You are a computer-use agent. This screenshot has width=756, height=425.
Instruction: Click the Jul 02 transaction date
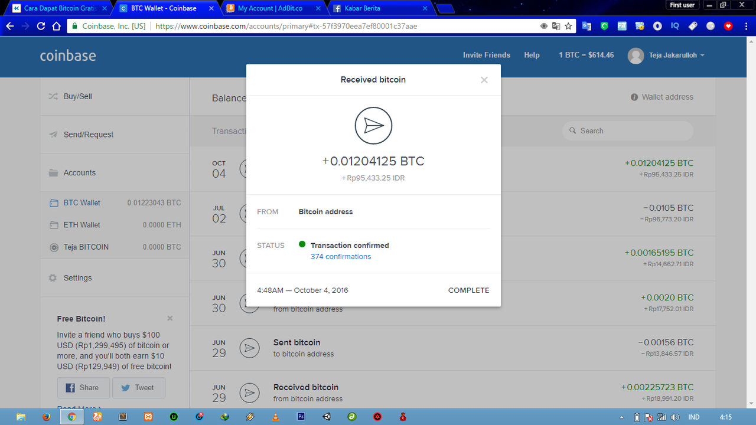tap(219, 214)
